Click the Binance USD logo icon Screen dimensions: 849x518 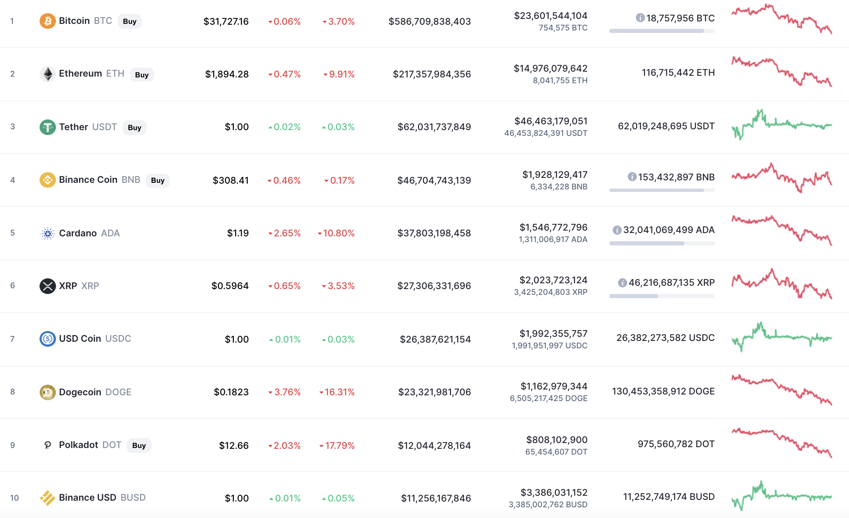(x=48, y=498)
